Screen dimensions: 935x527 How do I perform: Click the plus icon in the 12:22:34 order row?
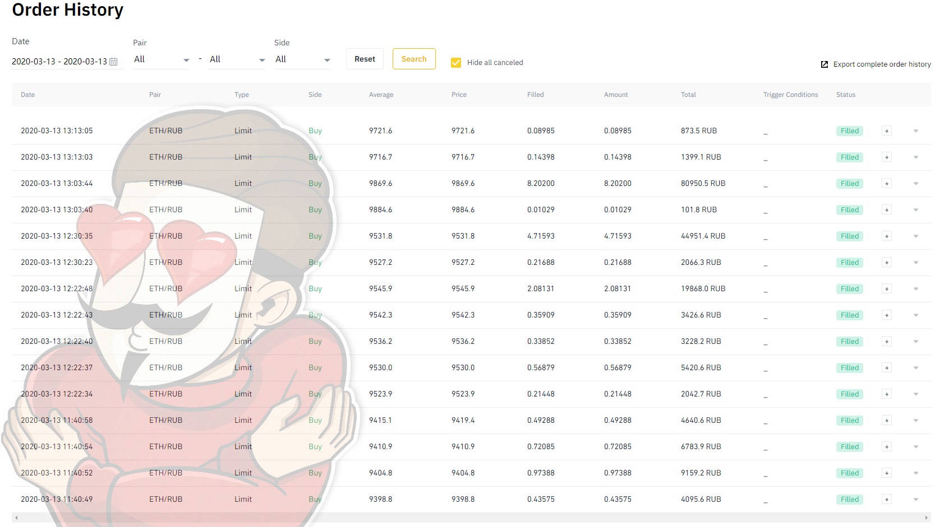point(887,394)
